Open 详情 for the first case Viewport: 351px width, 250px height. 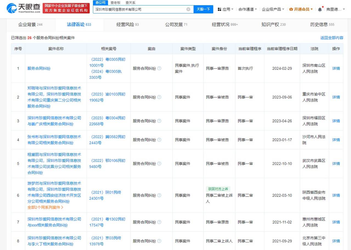(x=336, y=68)
